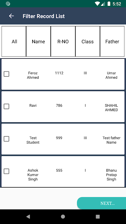Tap the cellular signal icon

coord(103,4)
